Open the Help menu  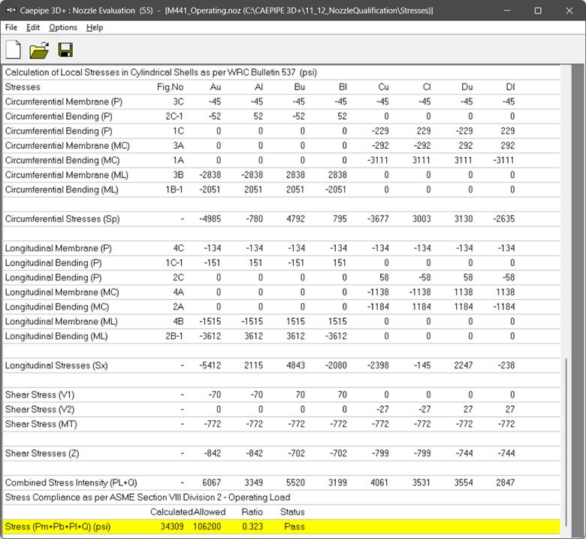(95, 28)
